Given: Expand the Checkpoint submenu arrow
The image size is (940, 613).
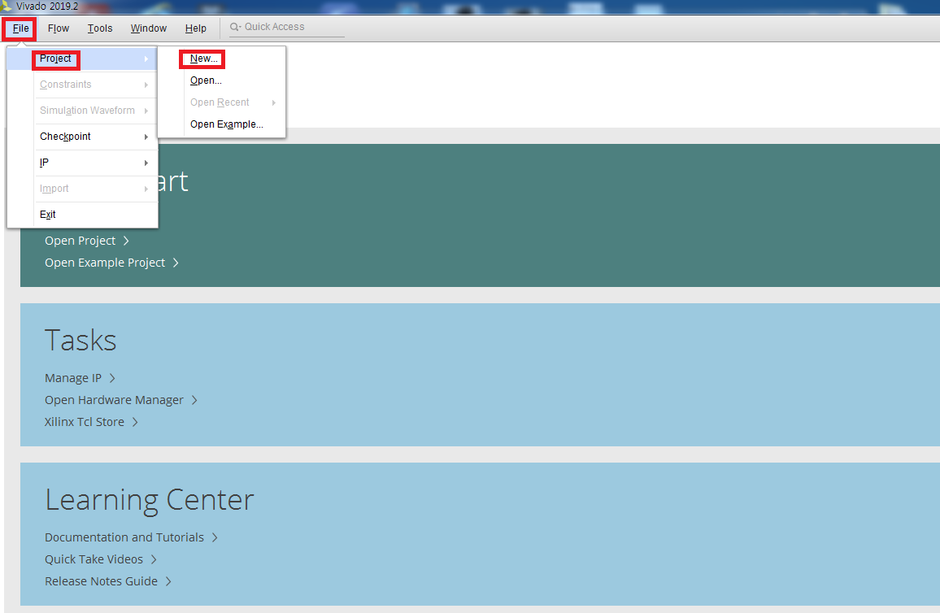Looking at the screenshot, I should coord(146,137).
